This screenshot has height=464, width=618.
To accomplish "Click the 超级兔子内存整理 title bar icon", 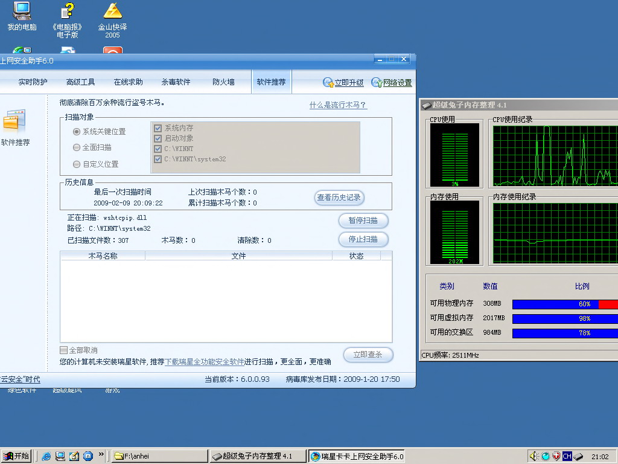I will 426,105.
